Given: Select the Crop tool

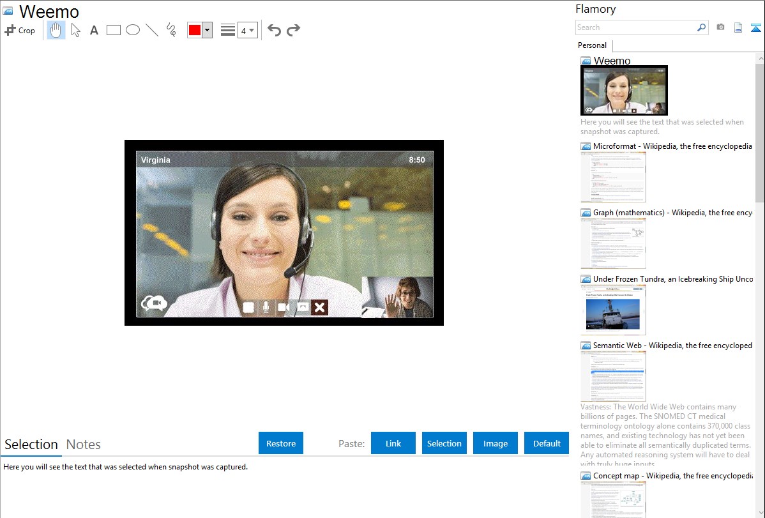Looking at the screenshot, I should click(20, 30).
